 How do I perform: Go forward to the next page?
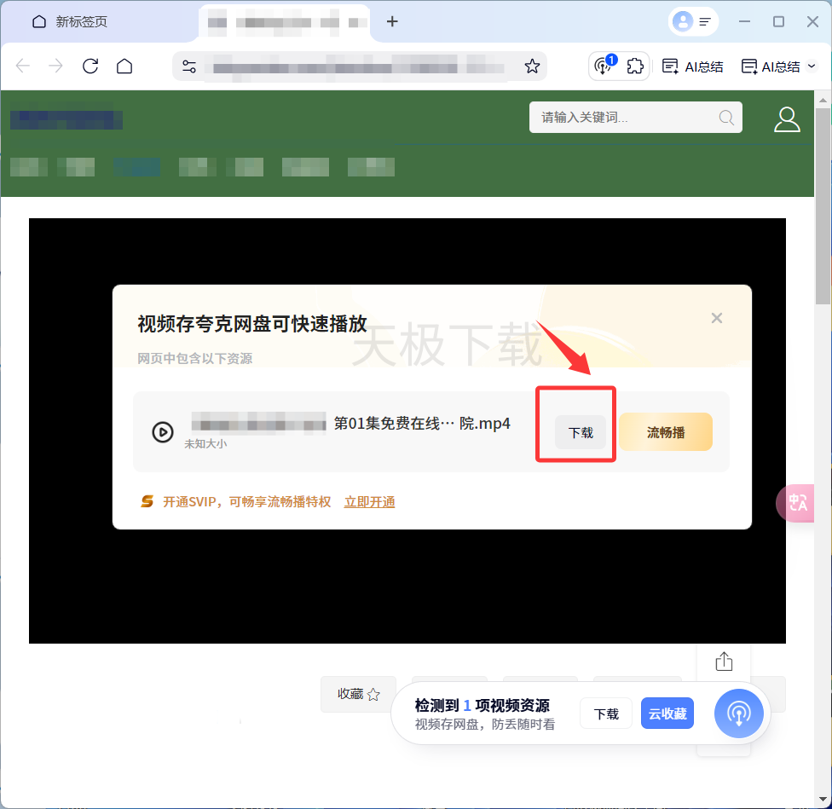tap(55, 66)
